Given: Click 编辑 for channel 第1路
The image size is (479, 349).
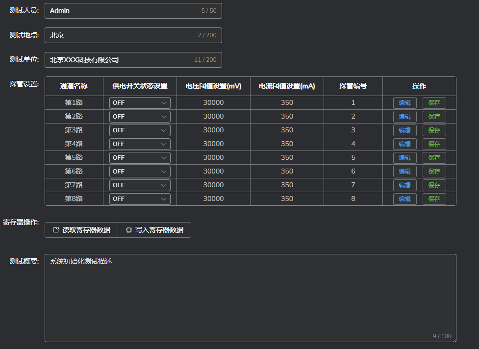Looking at the screenshot, I should click(x=404, y=103).
